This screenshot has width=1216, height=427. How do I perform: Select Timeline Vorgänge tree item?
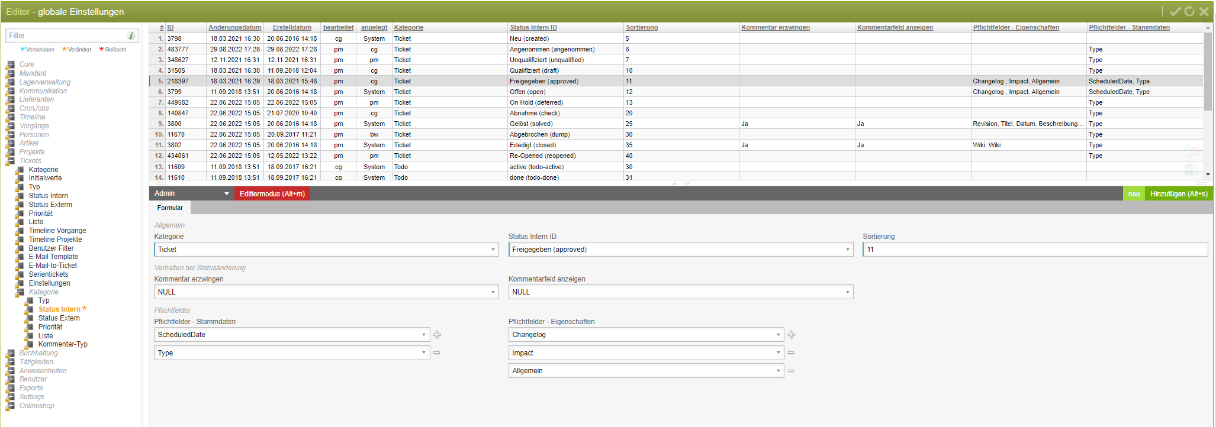(x=57, y=231)
